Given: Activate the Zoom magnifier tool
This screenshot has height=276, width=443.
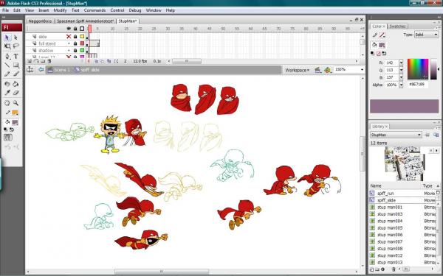Looking at the screenshot, I should (16, 103).
